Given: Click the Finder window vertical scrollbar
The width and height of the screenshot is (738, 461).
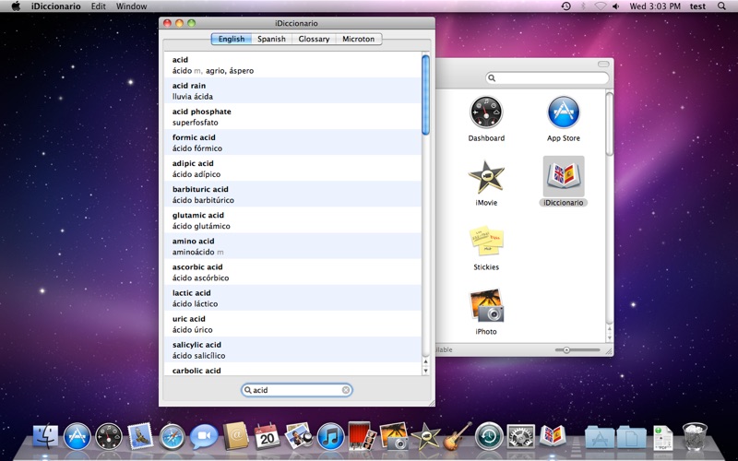Looking at the screenshot, I should click(610, 124).
